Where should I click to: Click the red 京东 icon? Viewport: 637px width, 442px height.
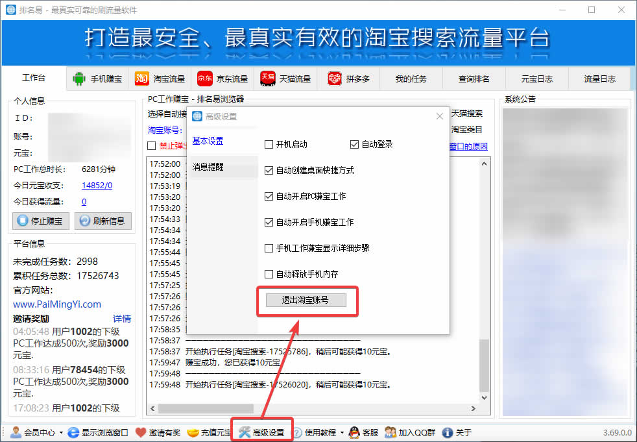coord(205,79)
